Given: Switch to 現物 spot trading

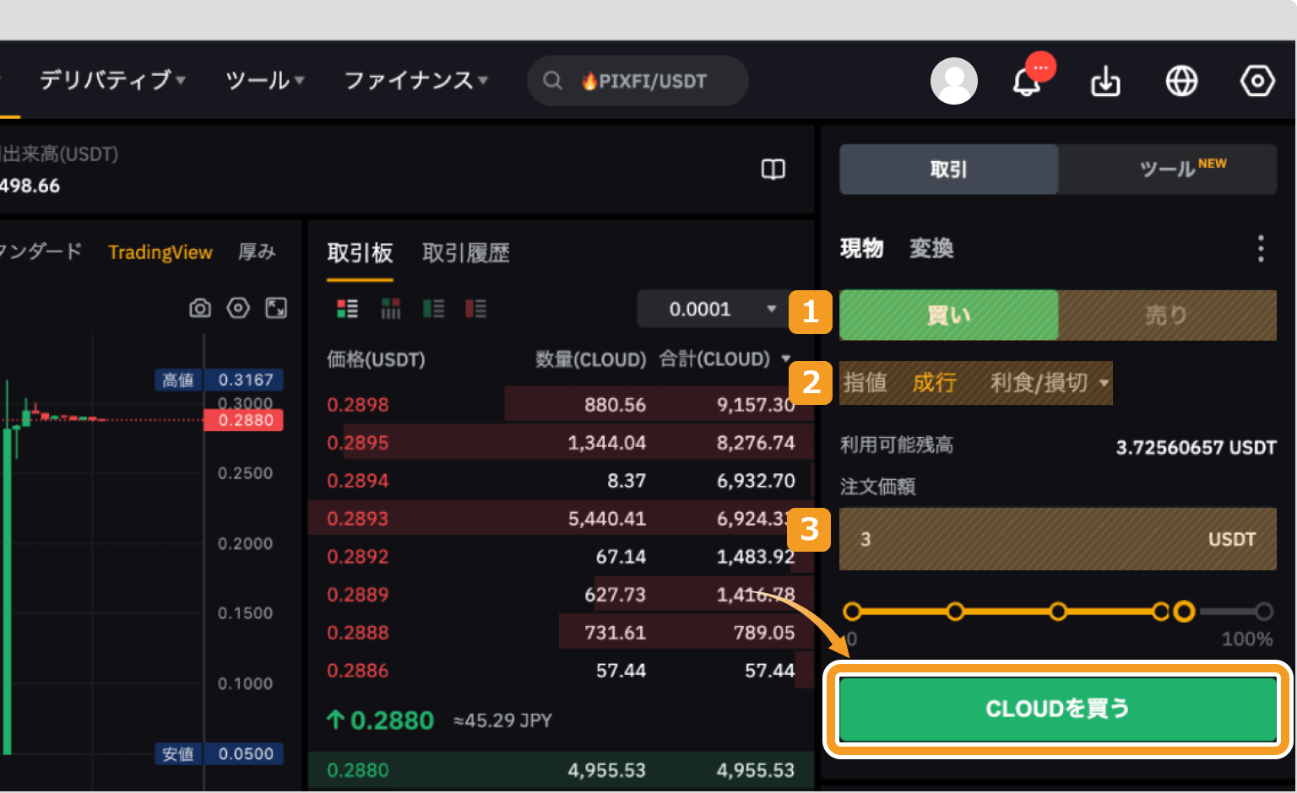Looking at the screenshot, I should (861, 249).
